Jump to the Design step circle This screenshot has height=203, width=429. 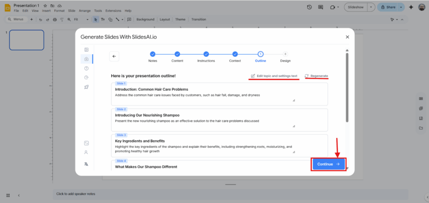click(x=285, y=54)
